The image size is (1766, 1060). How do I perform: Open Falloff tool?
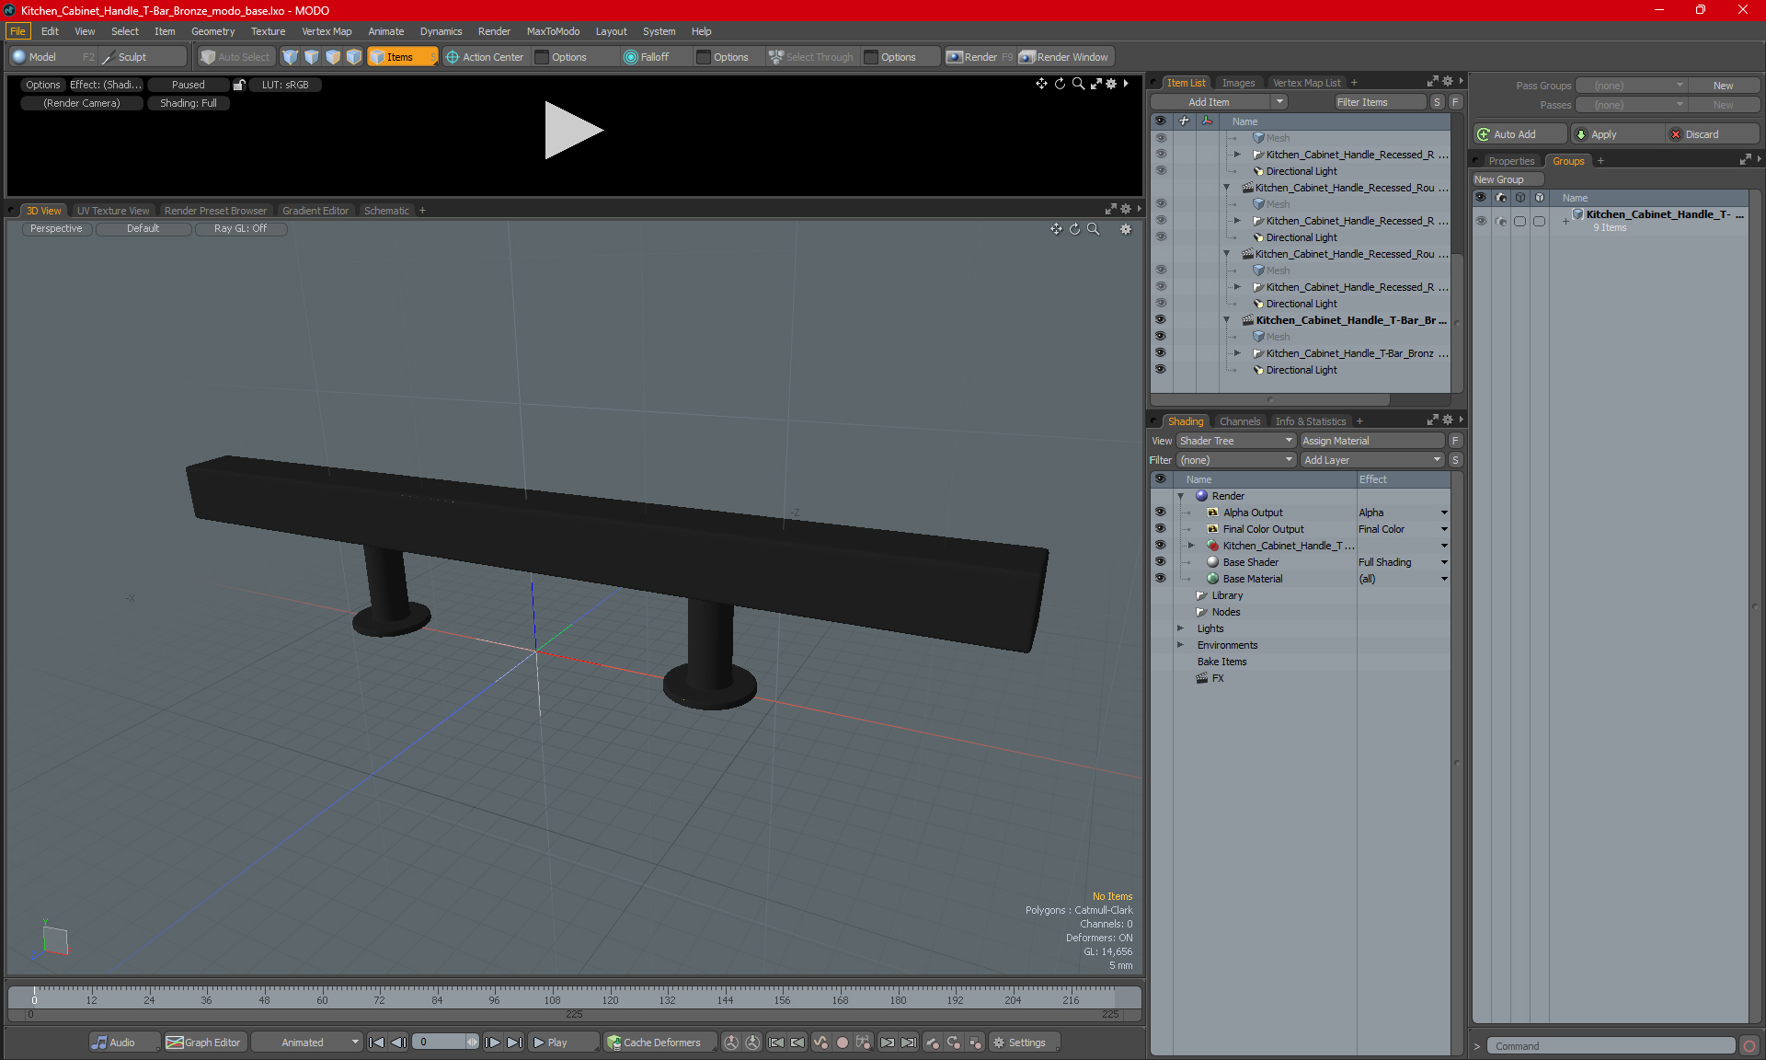648,57
